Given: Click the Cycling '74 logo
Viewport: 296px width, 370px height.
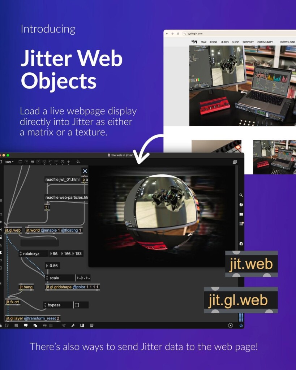Looking at the screenshot, I should point(194,42).
